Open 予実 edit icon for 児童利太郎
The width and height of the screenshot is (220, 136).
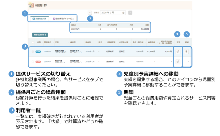tap(177, 52)
